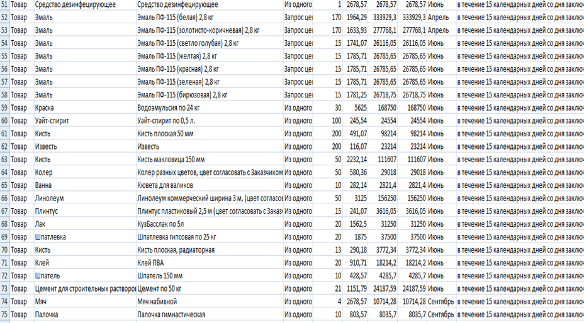
Task: Click cell 'Шпатель 150 мм'
Action: pos(210,276)
